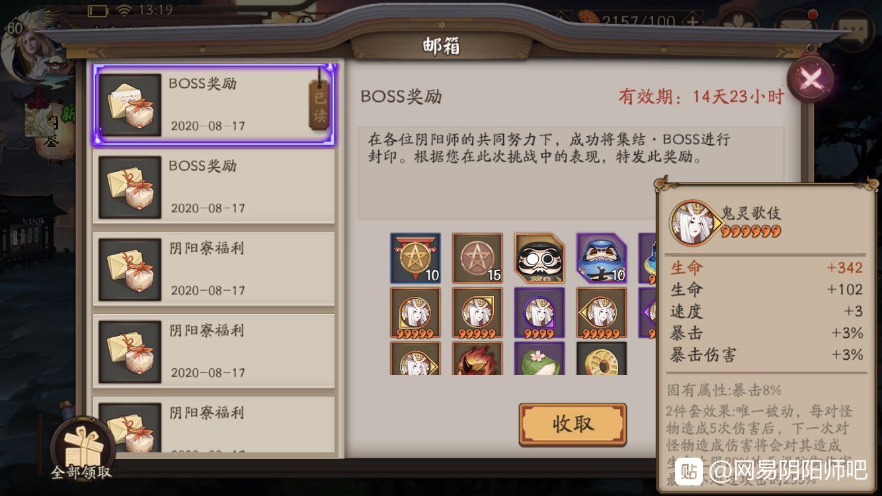The width and height of the screenshot is (882, 496).
Task: Tap the first orange-framed ghost geisha soul
Action: (415, 312)
